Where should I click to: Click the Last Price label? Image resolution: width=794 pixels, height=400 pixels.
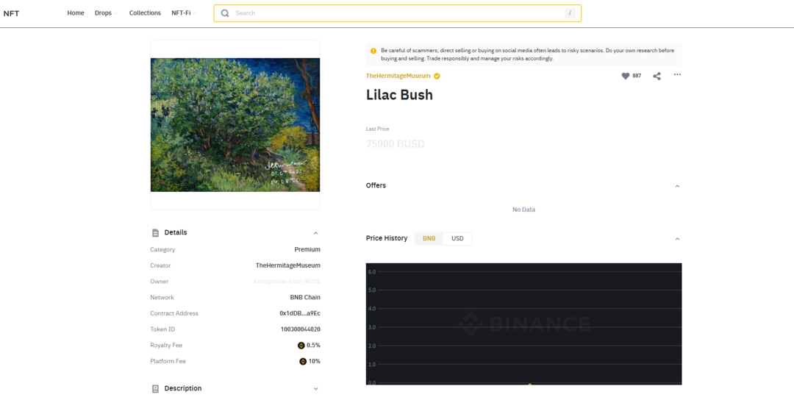click(x=378, y=129)
